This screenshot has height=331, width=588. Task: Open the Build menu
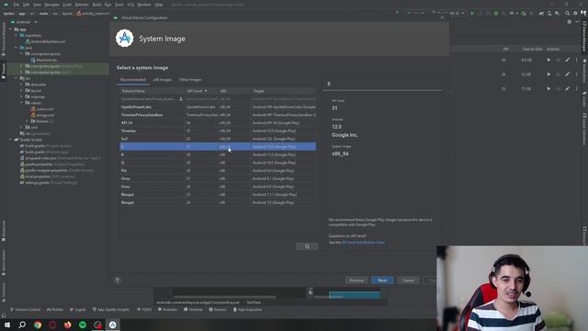coord(96,5)
